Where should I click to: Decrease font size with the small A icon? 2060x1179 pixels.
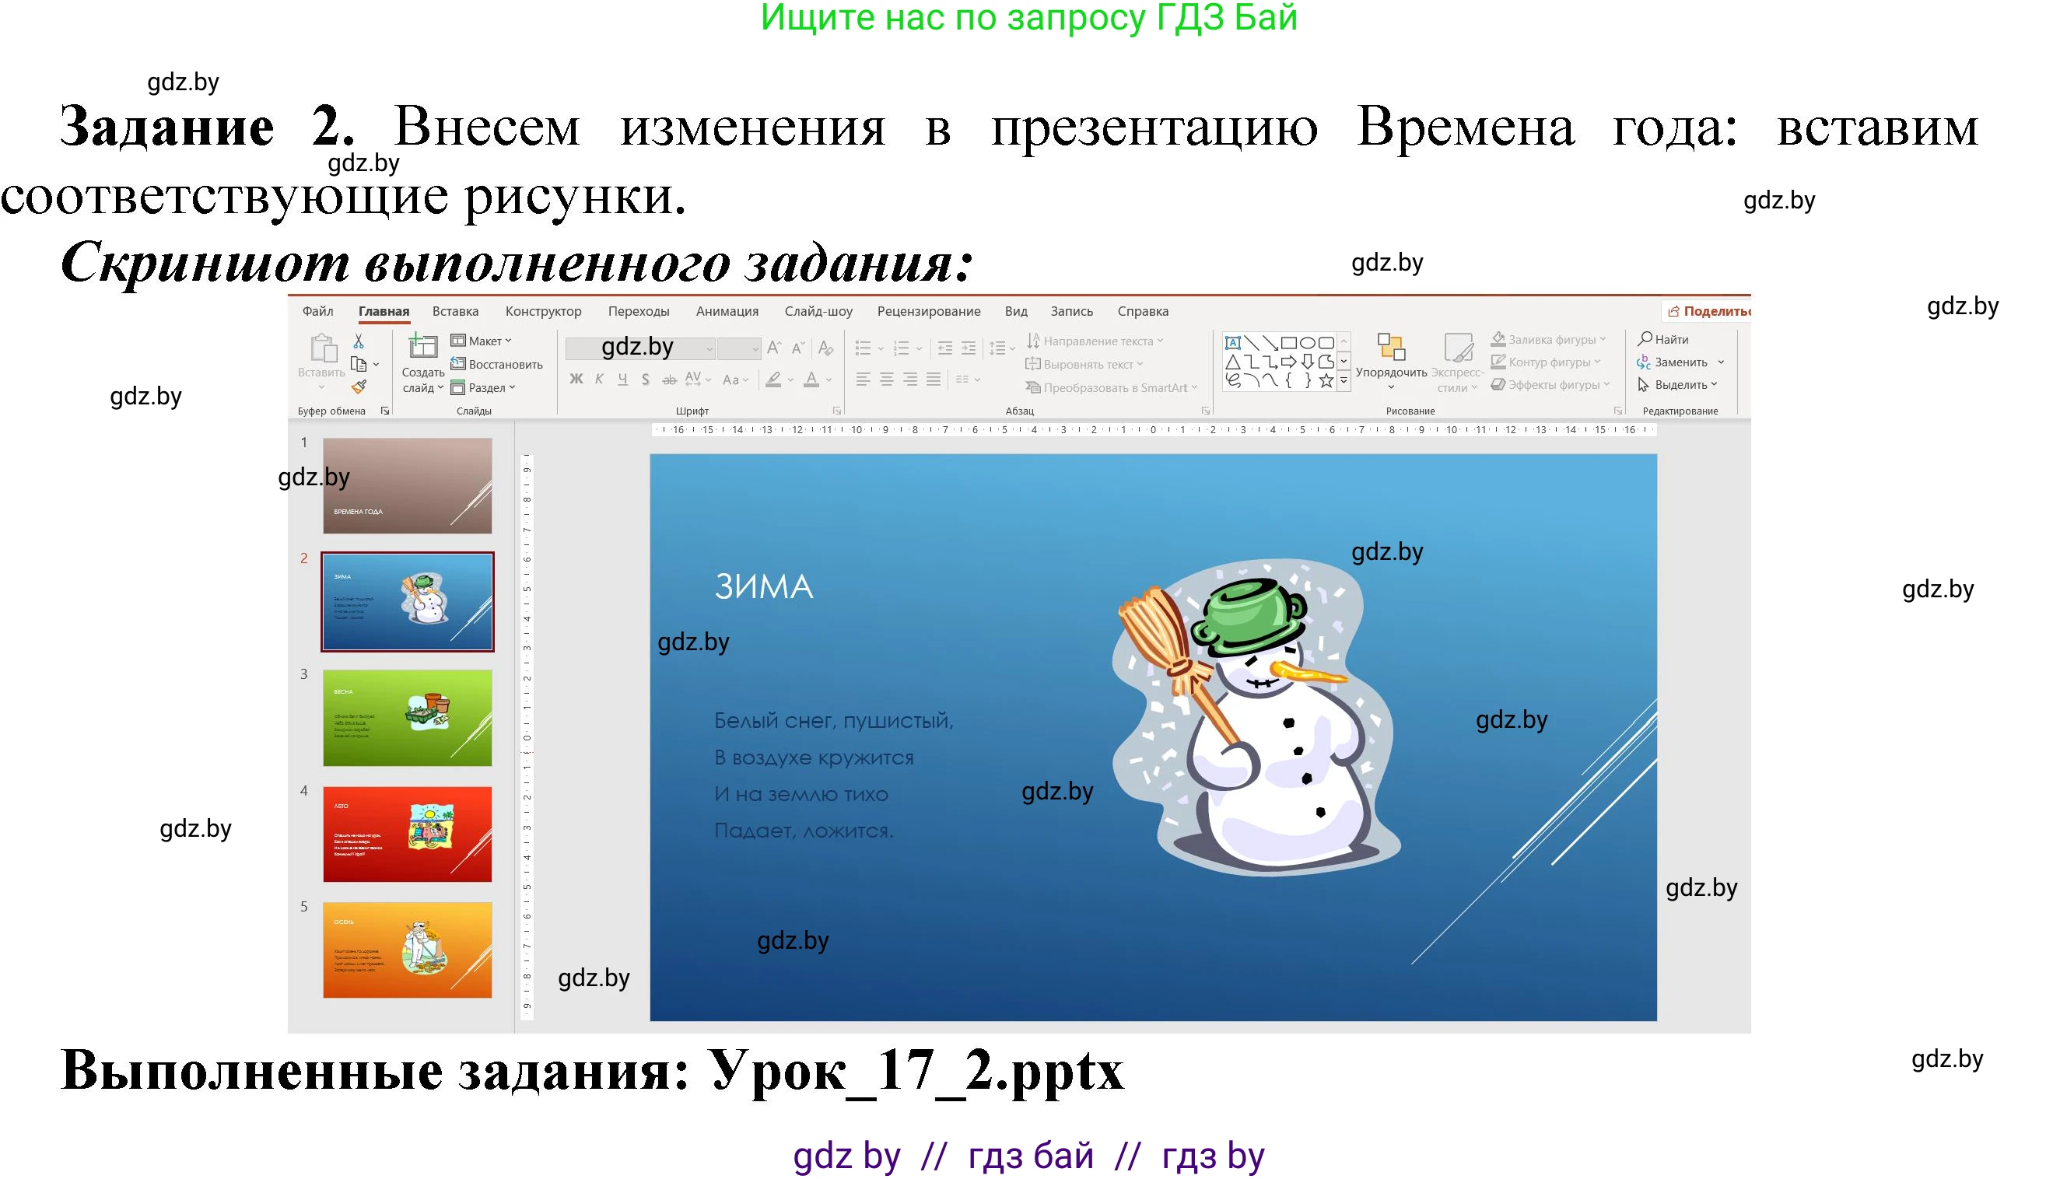pyautogui.click(x=798, y=348)
